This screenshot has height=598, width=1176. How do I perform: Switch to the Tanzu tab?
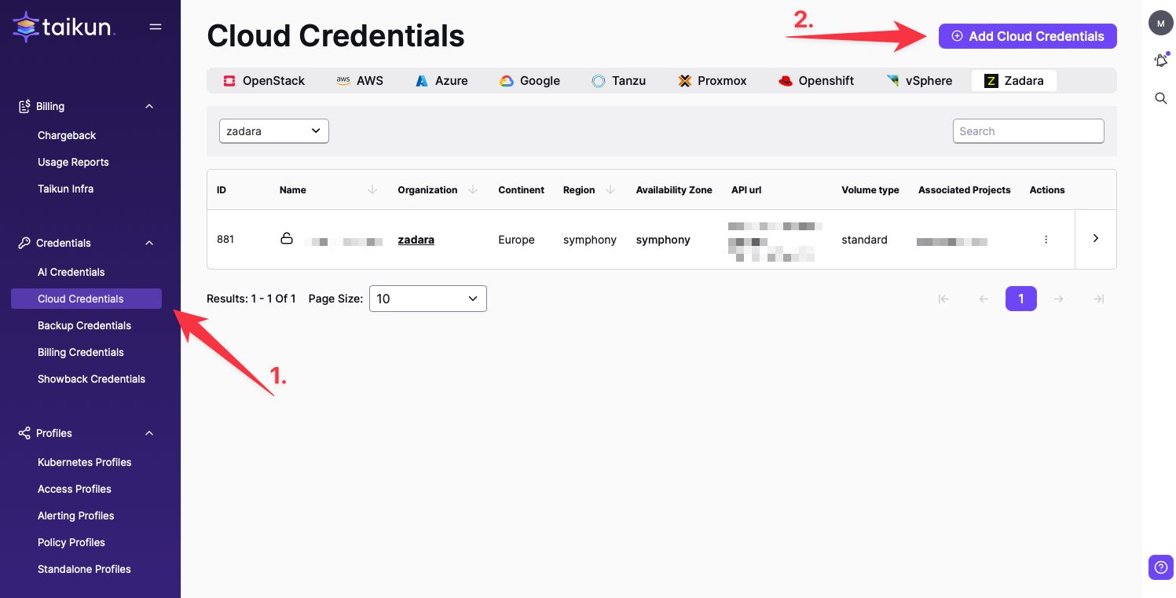[619, 80]
